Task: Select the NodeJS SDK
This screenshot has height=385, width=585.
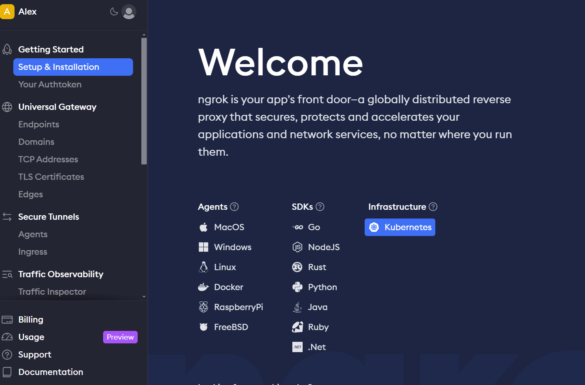Action: pos(324,247)
